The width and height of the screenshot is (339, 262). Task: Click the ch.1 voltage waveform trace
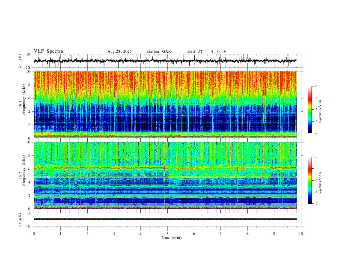coord(165,61)
